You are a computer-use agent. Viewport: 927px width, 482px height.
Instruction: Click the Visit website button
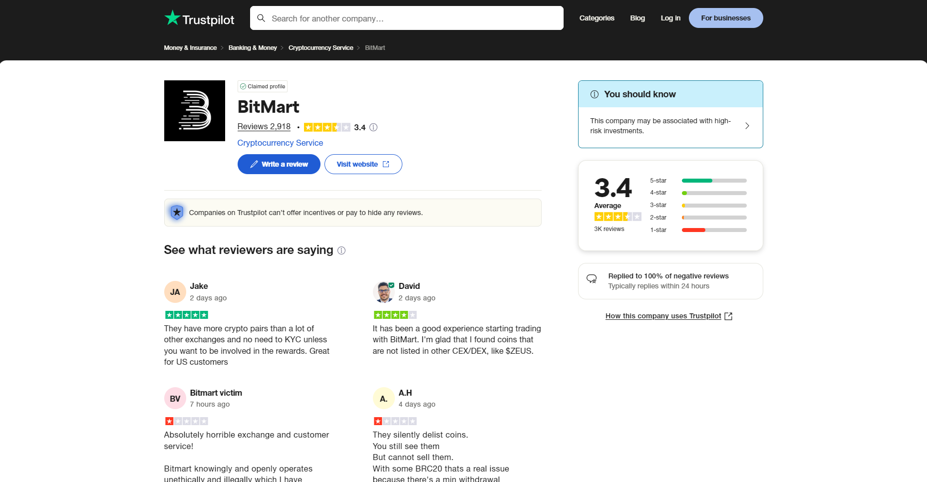tap(363, 164)
